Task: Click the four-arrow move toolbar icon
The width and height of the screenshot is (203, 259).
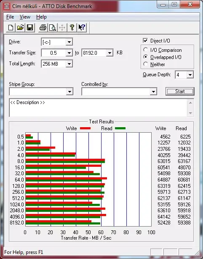Action: [x=62, y=27]
